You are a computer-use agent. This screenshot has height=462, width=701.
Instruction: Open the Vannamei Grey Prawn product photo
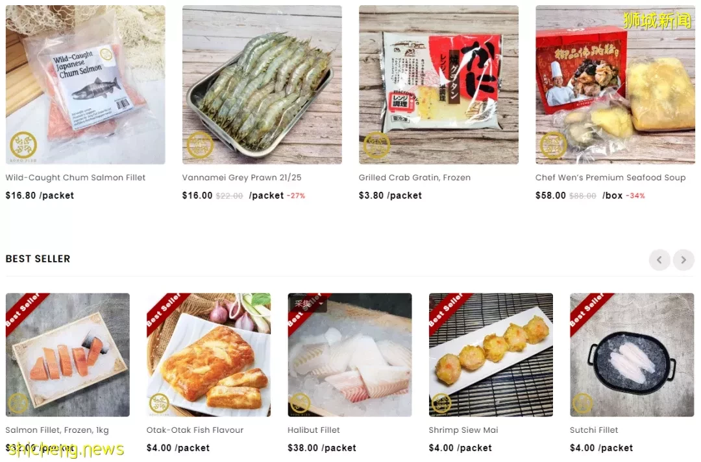[x=262, y=85]
